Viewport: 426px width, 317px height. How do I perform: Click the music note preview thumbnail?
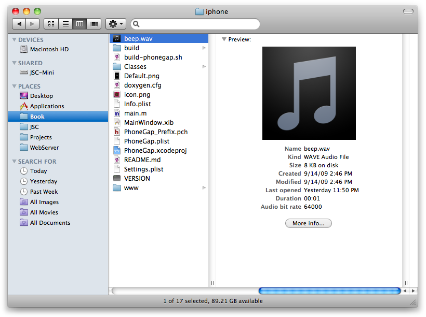309,93
